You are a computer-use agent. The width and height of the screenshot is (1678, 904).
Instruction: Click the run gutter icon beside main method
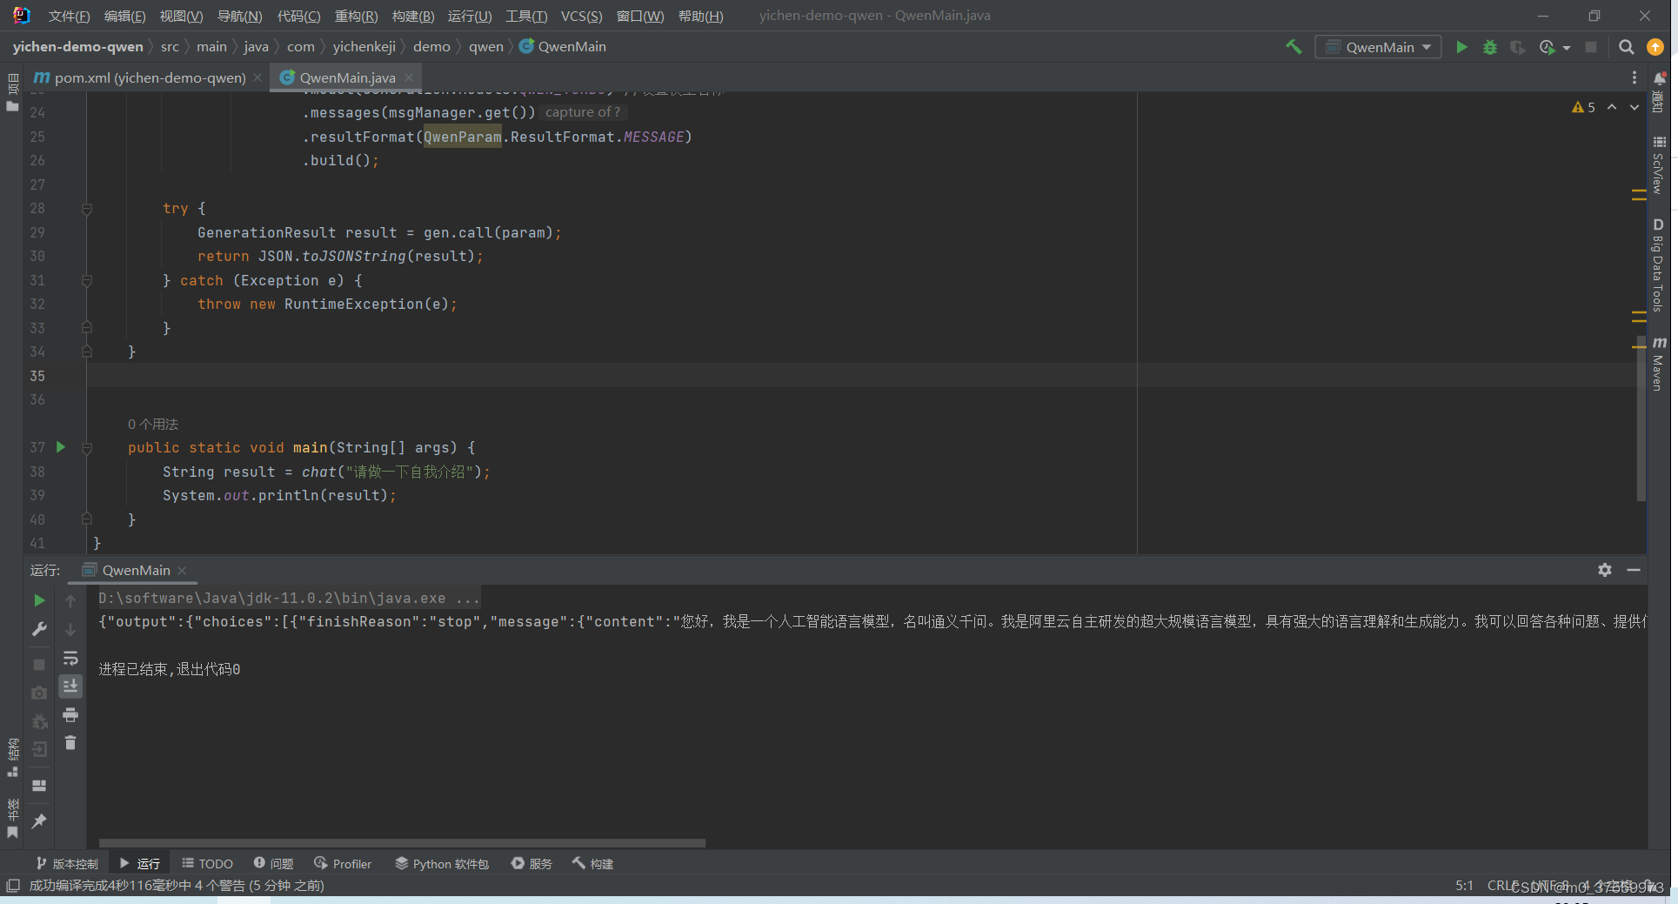tap(61, 447)
